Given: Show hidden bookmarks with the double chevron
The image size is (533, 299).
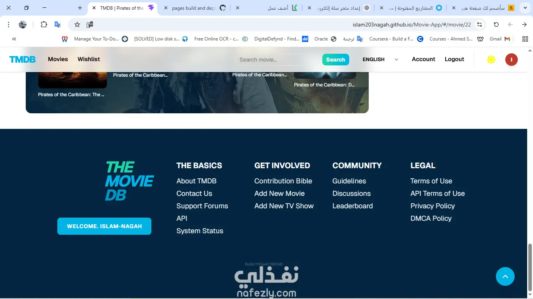Looking at the screenshot, I should 14,39.
